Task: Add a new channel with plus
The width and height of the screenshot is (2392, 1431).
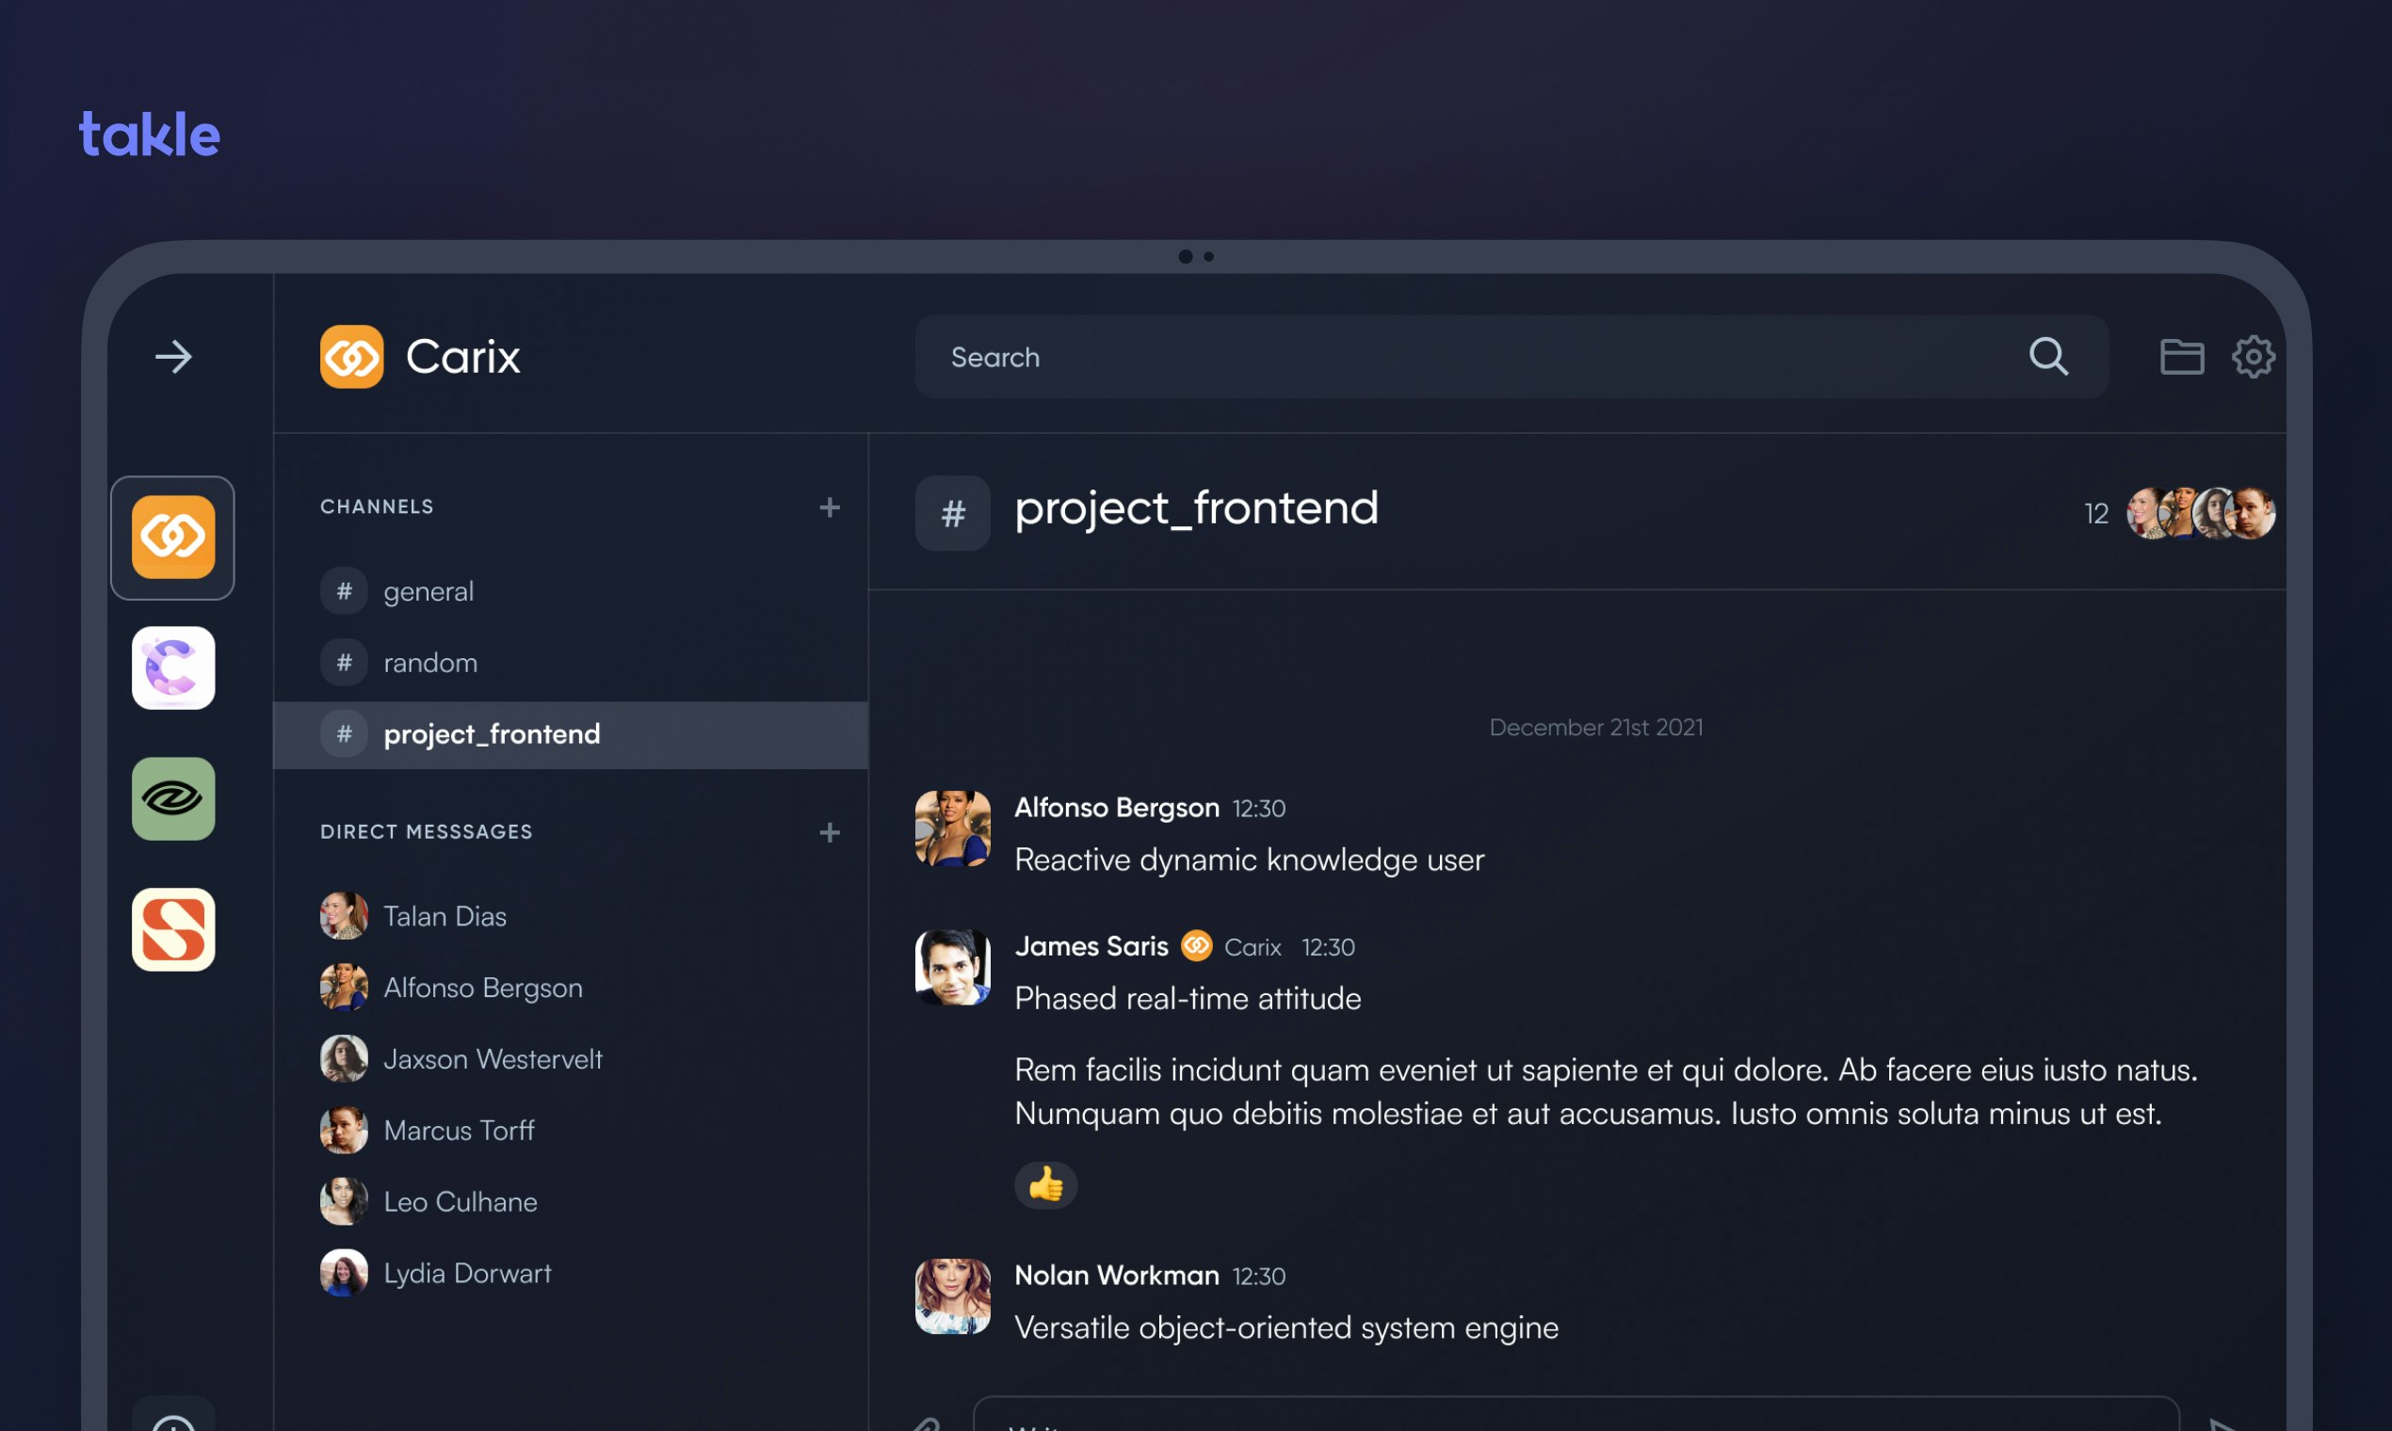Action: click(x=830, y=507)
